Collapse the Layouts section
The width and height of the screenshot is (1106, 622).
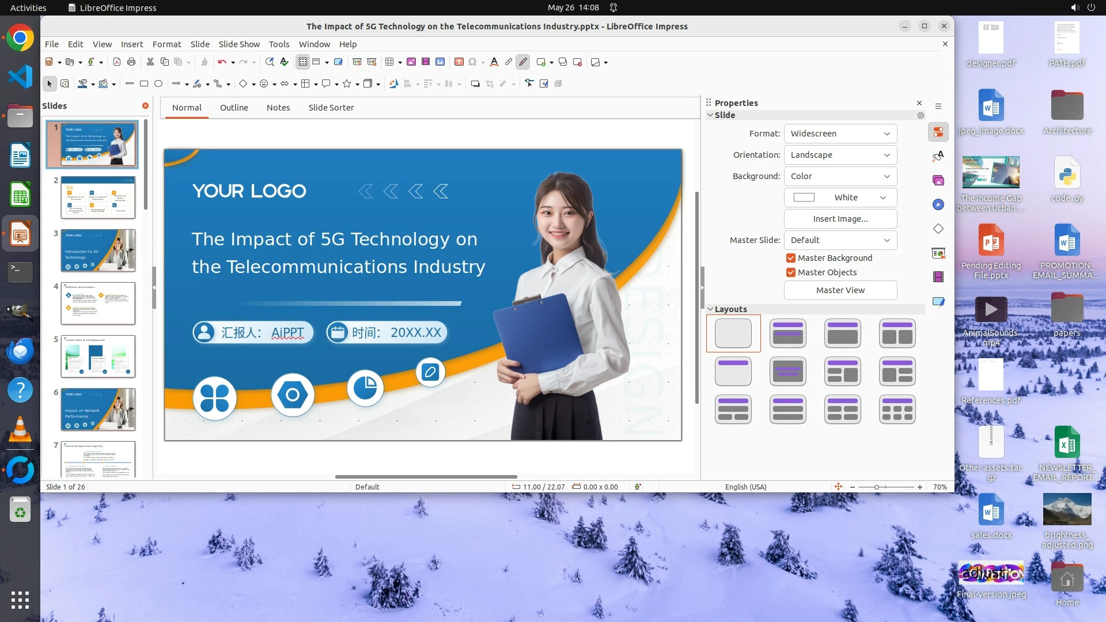(x=710, y=309)
